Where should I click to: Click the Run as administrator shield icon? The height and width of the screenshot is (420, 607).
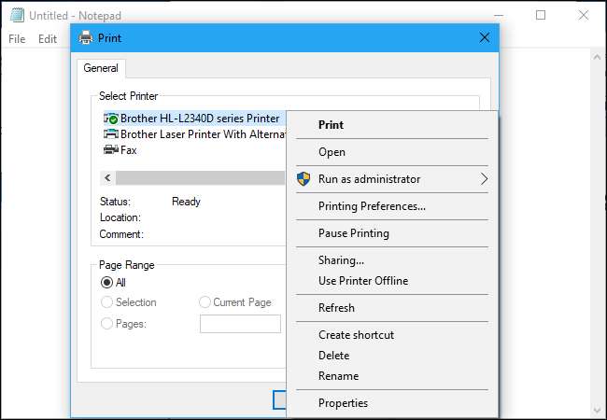(303, 179)
